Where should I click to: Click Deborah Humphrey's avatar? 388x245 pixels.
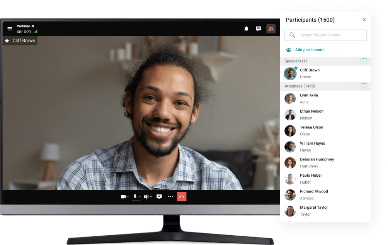(290, 163)
